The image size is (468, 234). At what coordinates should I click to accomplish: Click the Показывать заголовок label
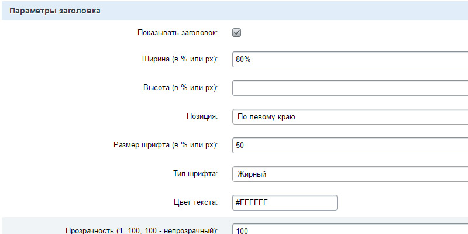(178, 33)
